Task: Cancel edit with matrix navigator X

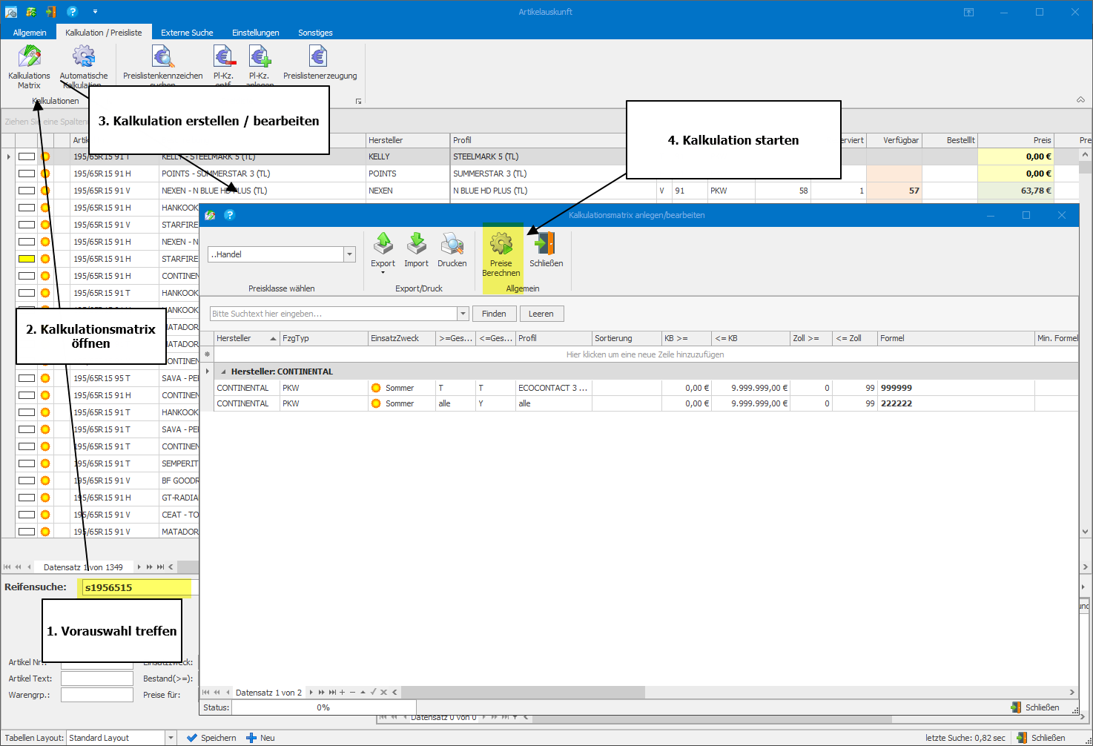Action: pyautogui.click(x=383, y=693)
